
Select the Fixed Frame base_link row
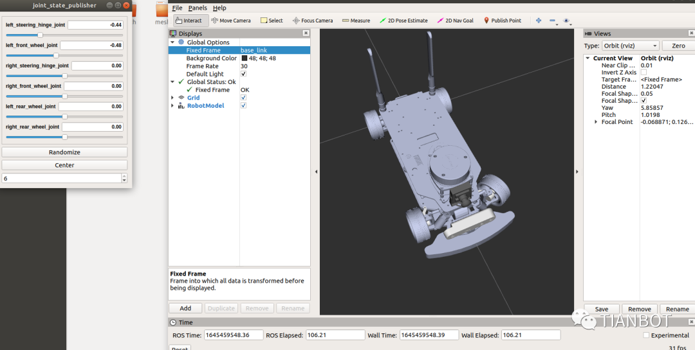(239, 50)
